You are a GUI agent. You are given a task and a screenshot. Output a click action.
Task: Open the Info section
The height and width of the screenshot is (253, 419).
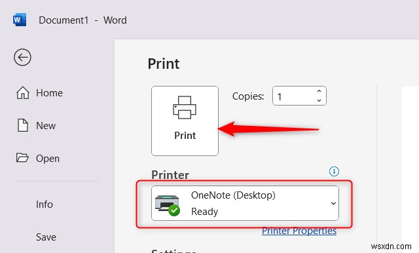[45, 204]
